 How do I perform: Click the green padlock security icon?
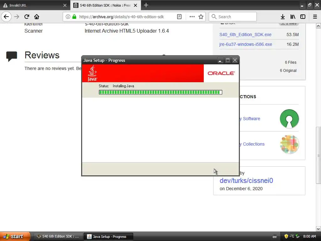coord(74,17)
